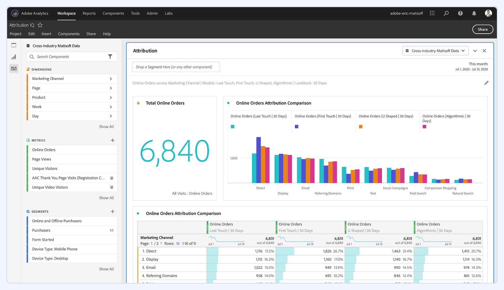Open the Cross-Industry Matisoft Data dropdown
The image size is (504, 290).
[435, 50]
